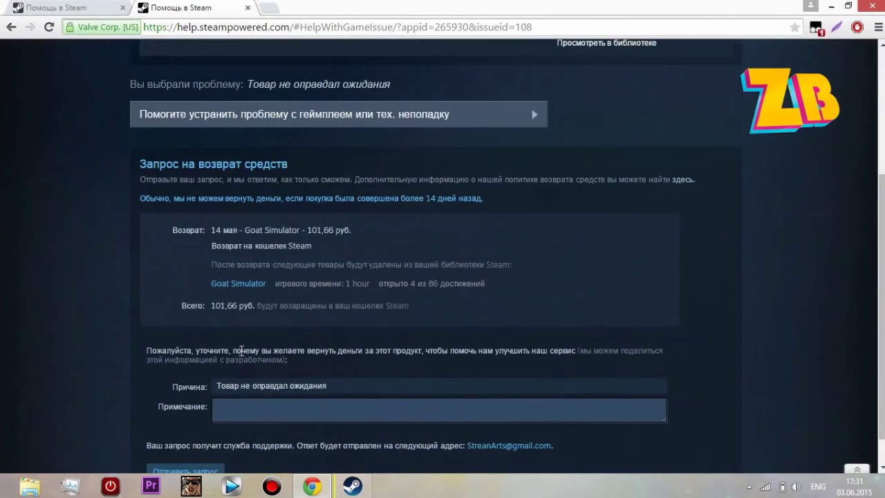
Task: Open the Goat Simulator link
Action: (x=238, y=284)
